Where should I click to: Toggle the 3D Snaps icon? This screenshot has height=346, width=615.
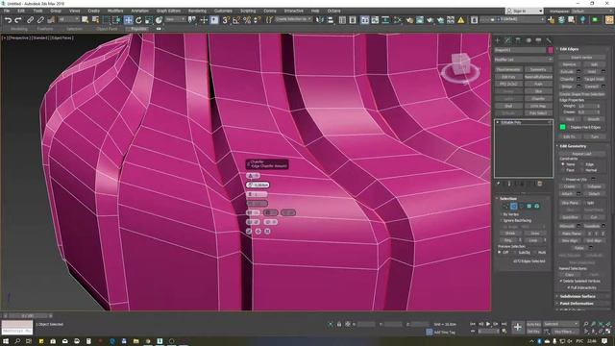(226, 20)
